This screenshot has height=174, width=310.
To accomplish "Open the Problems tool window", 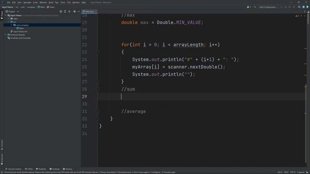I will coord(41,169).
